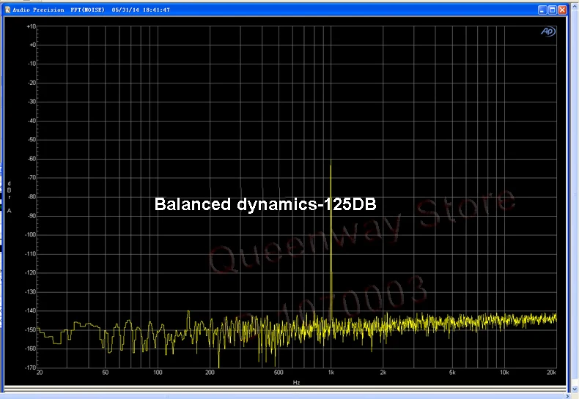Click the 'Hz' x-axis unit label
Image resolution: width=579 pixels, height=399 pixels.
point(296,382)
